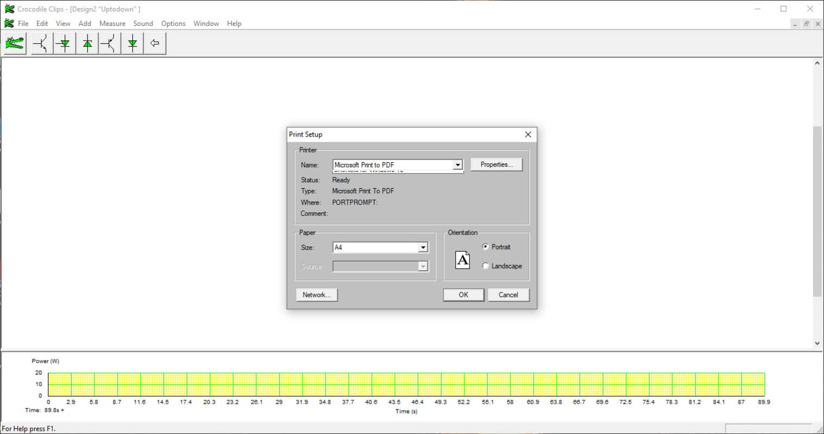
Task: Select the PNP transistor component
Action: (110, 43)
